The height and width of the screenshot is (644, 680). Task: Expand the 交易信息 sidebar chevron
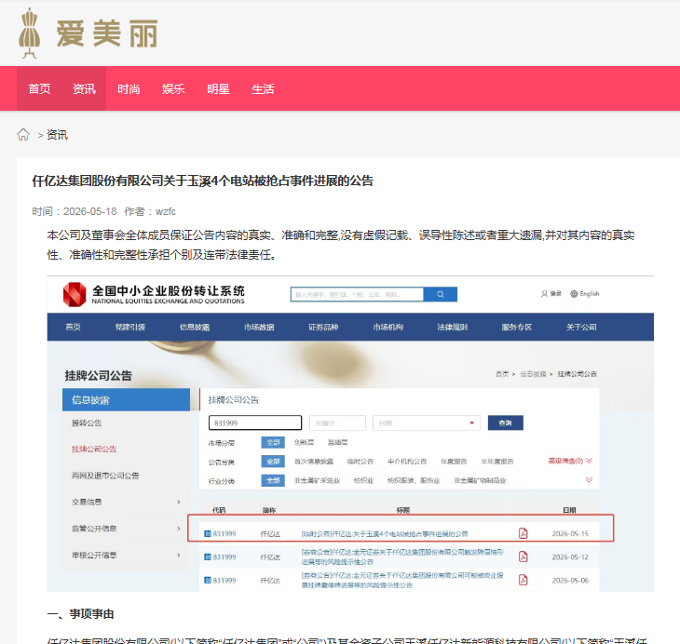[178, 502]
